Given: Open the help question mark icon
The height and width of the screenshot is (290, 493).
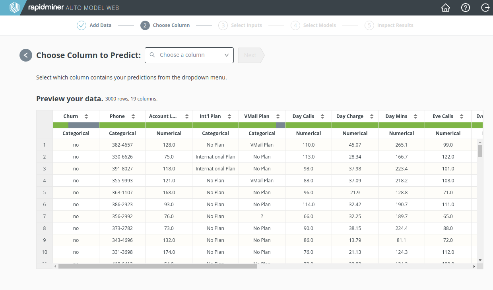Looking at the screenshot, I should pyautogui.click(x=466, y=8).
